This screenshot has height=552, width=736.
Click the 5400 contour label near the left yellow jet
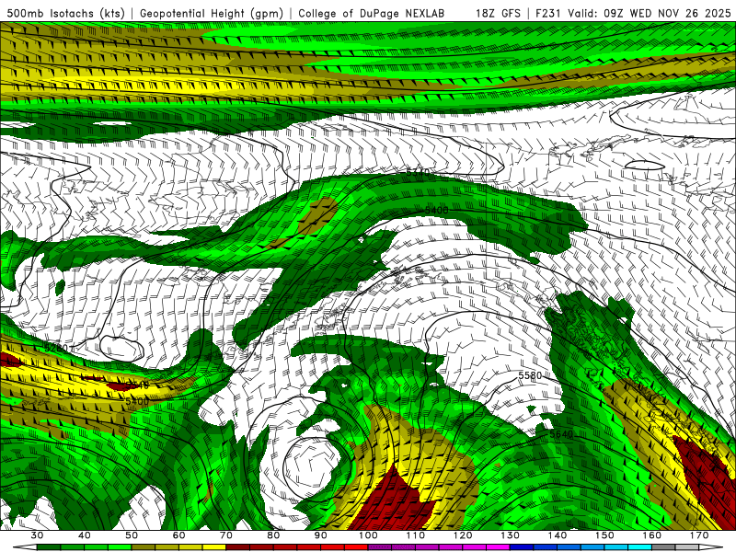pyautogui.click(x=137, y=401)
